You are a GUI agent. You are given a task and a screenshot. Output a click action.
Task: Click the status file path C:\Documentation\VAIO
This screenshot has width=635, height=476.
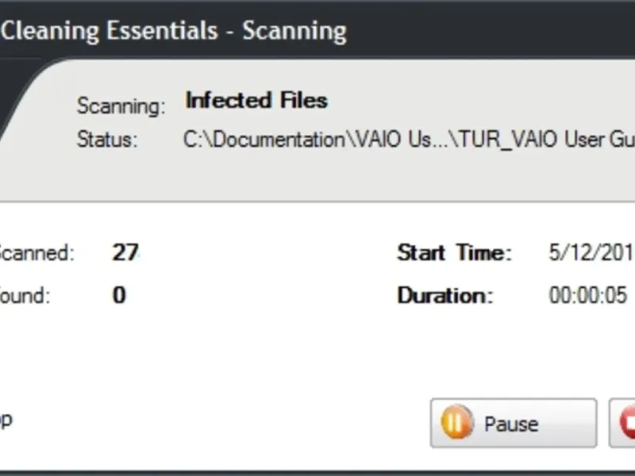coord(409,140)
